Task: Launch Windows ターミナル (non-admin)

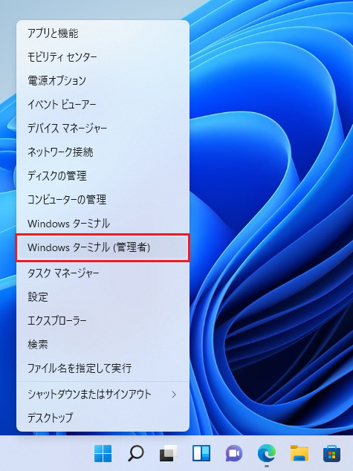Action: pos(103,224)
